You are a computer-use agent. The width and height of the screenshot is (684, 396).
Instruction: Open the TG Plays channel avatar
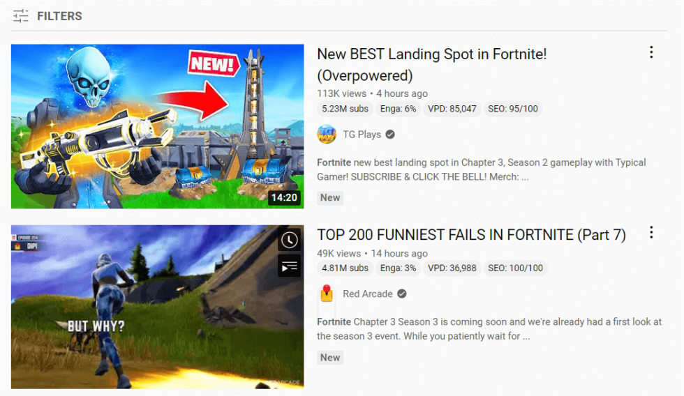click(327, 134)
